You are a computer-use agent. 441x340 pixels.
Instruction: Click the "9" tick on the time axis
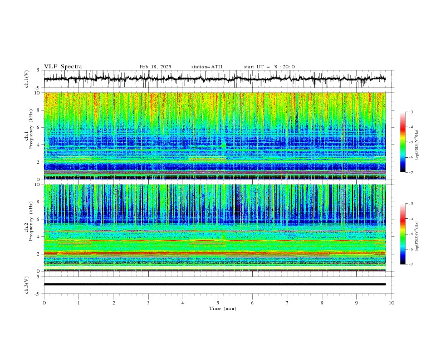point(356,303)
